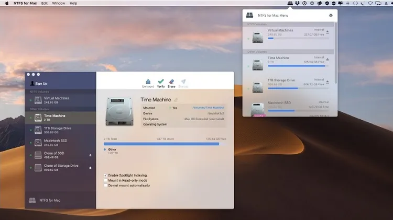
Task: Click the Time Machine disk usage bar
Action: point(165,144)
